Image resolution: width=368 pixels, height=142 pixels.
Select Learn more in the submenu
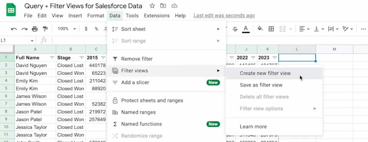[x=274, y=127]
